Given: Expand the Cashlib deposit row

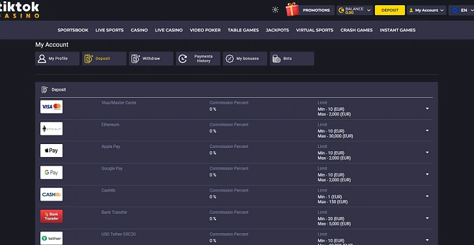Looking at the screenshot, I should [x=427, y=196].
